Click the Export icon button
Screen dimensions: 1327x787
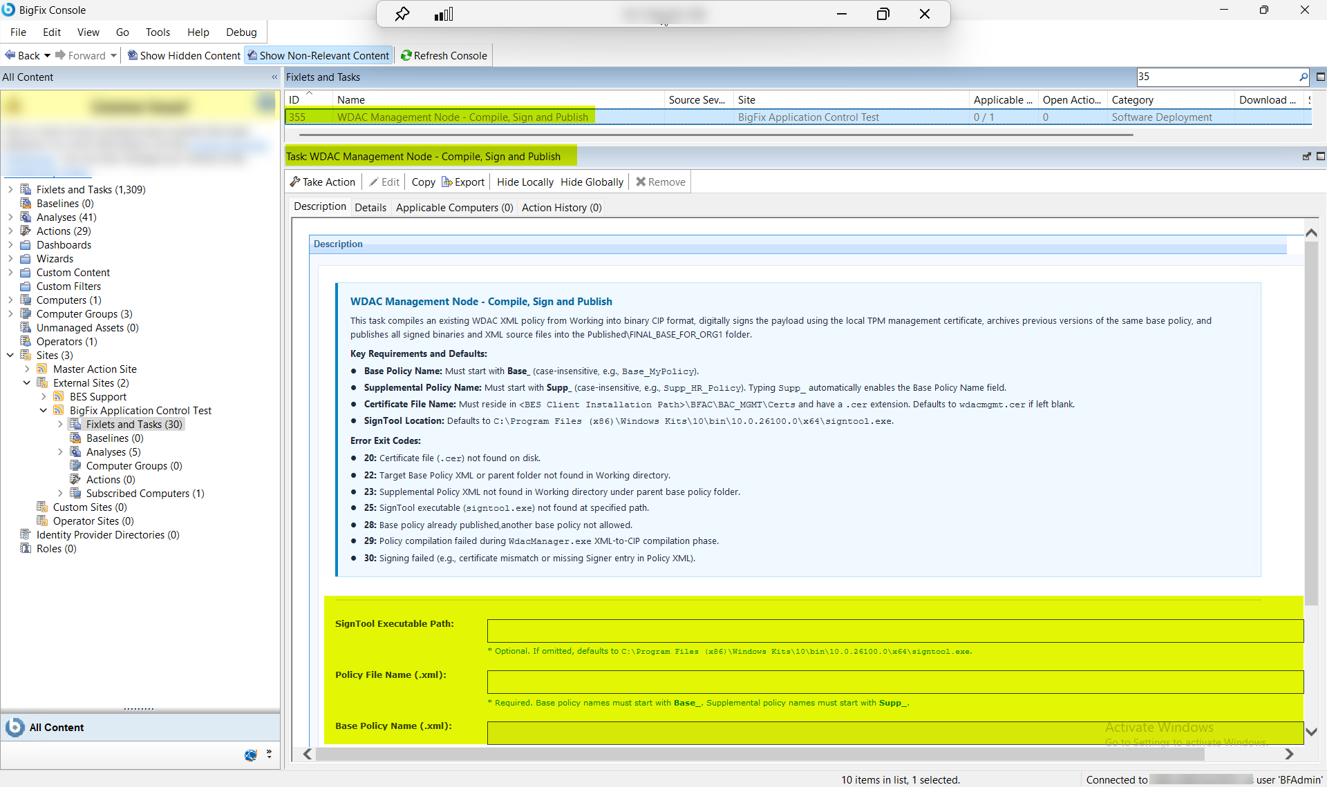(x=463, y=182)
